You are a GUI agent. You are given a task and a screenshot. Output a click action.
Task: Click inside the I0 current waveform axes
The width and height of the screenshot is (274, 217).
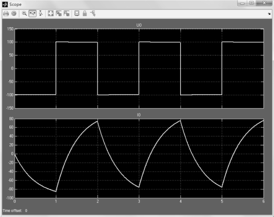point(139,158)
